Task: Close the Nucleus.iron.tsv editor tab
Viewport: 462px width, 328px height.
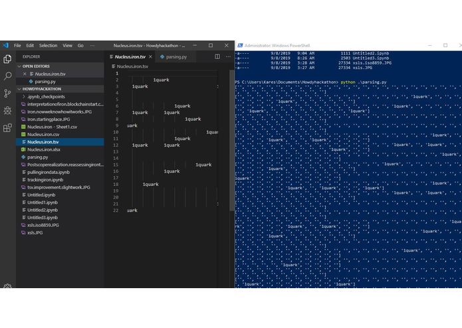Action: pyautogui.click(x=150, y=57)
